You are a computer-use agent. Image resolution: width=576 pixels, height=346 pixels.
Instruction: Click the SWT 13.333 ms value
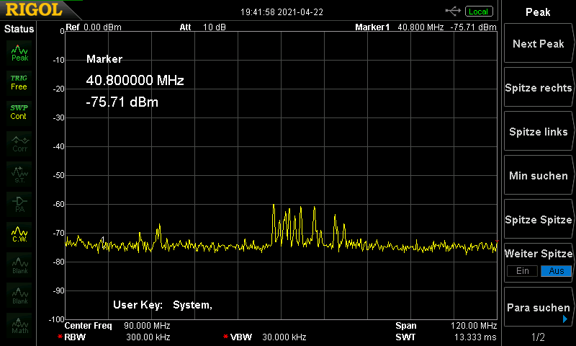(475, 337)
